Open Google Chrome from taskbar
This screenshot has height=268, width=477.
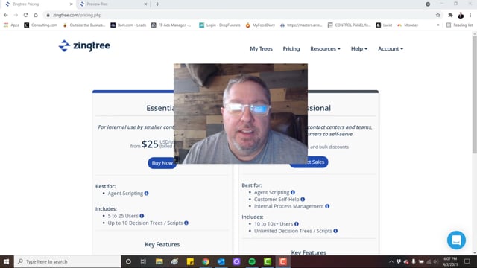(206, 261)
